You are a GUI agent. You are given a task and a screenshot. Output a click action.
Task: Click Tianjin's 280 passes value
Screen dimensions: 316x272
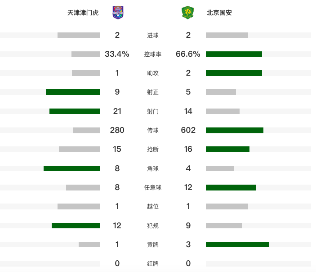pos(117,130)
